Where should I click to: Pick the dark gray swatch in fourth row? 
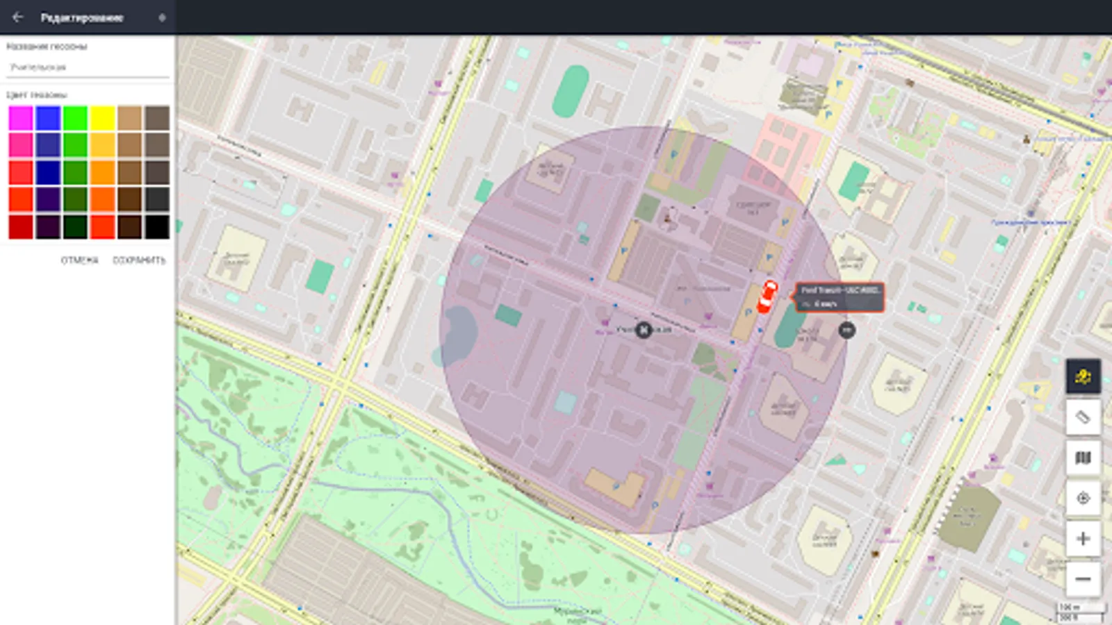pos(157,199)
